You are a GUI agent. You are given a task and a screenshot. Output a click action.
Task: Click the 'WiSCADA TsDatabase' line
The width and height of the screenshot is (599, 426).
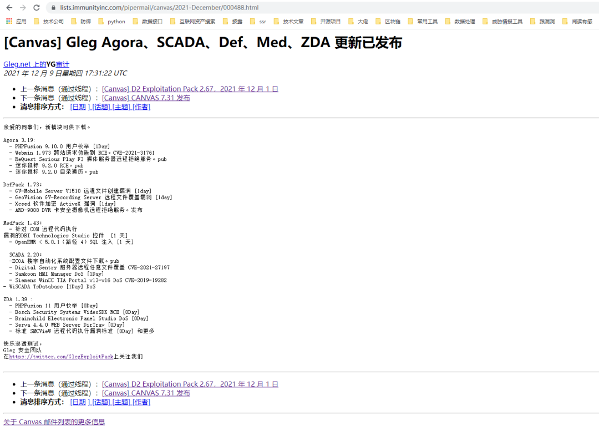pos(49,287)
